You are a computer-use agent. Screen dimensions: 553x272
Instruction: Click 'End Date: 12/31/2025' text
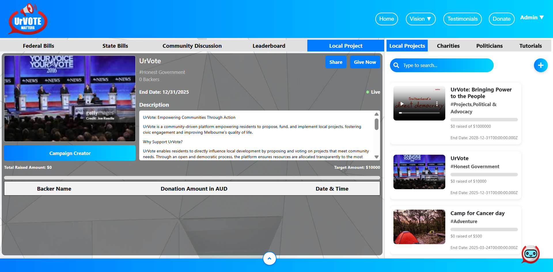click(164, 92)
